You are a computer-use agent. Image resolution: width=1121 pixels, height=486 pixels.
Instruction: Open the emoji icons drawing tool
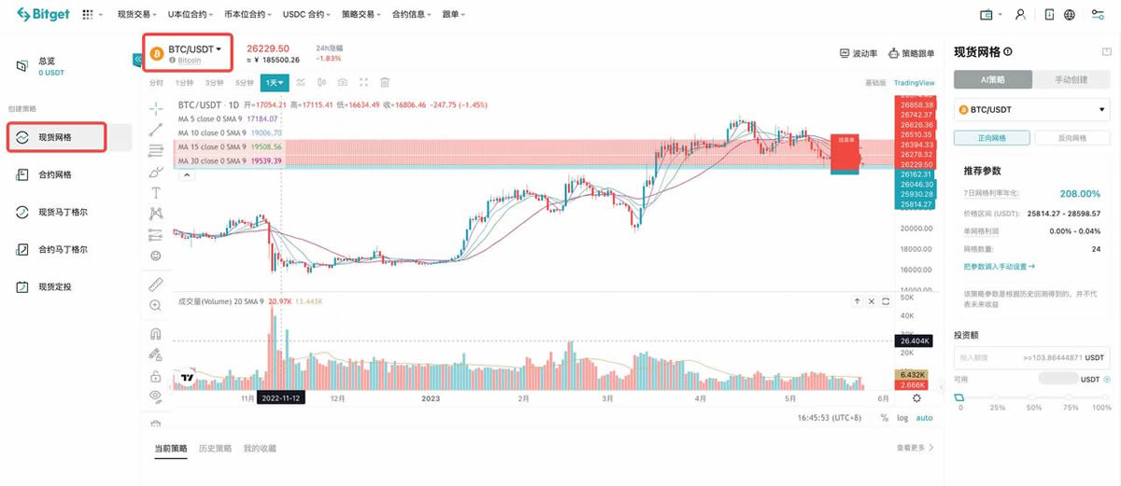click(155, 256)
